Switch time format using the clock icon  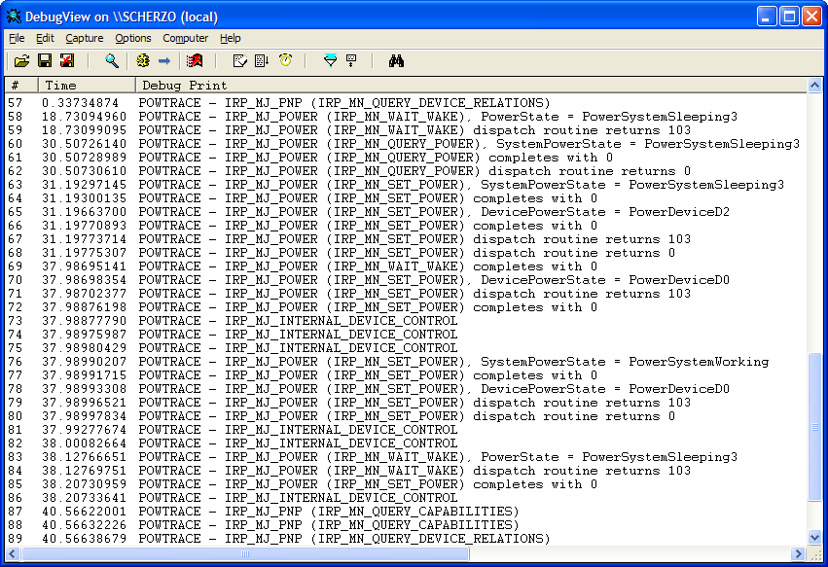285,61
